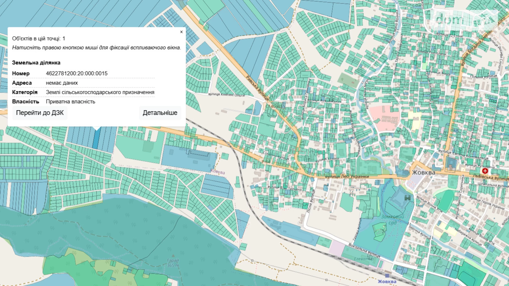Click the pink area in the town center
The height and width of the screenshot is (286, 509).
point(384,118)
